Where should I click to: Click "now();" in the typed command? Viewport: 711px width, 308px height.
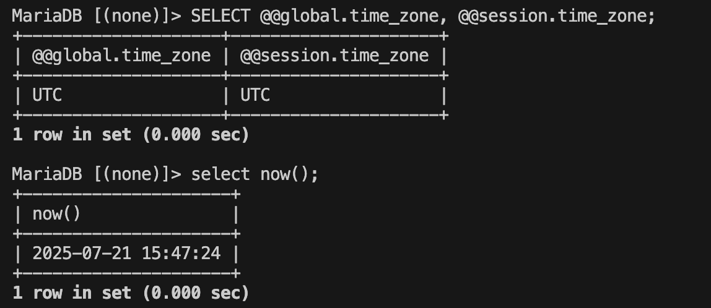click(289, 174)
